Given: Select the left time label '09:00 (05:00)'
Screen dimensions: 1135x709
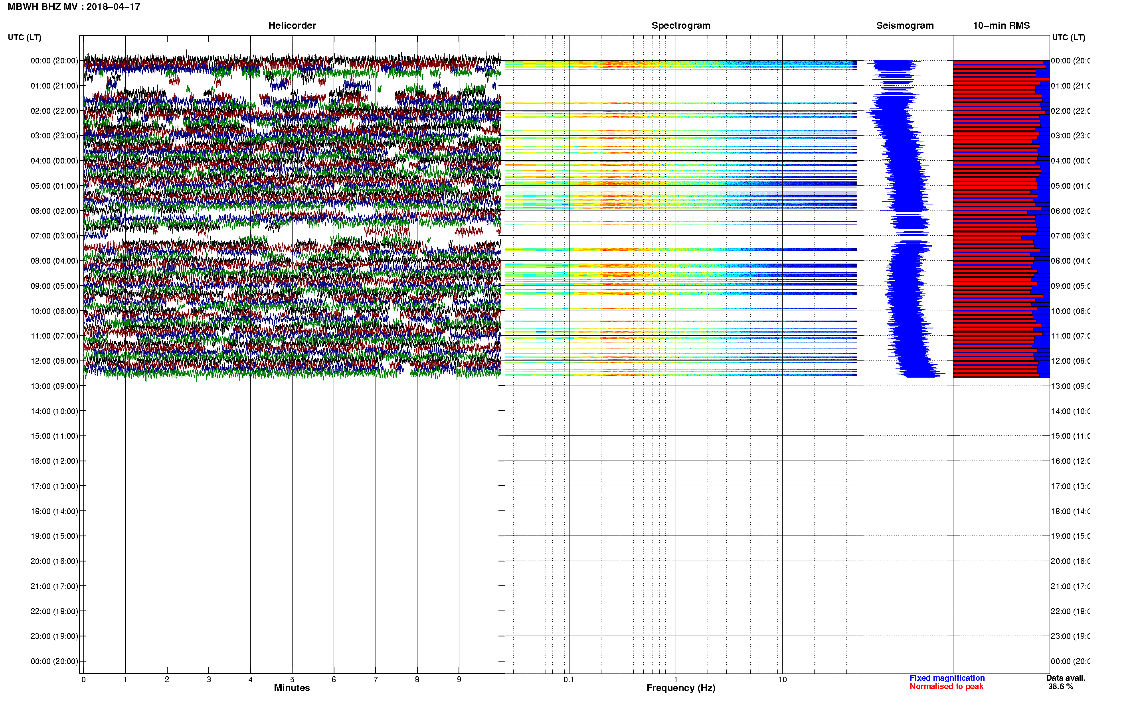Looking at the screenshot, I should [54, 286].
